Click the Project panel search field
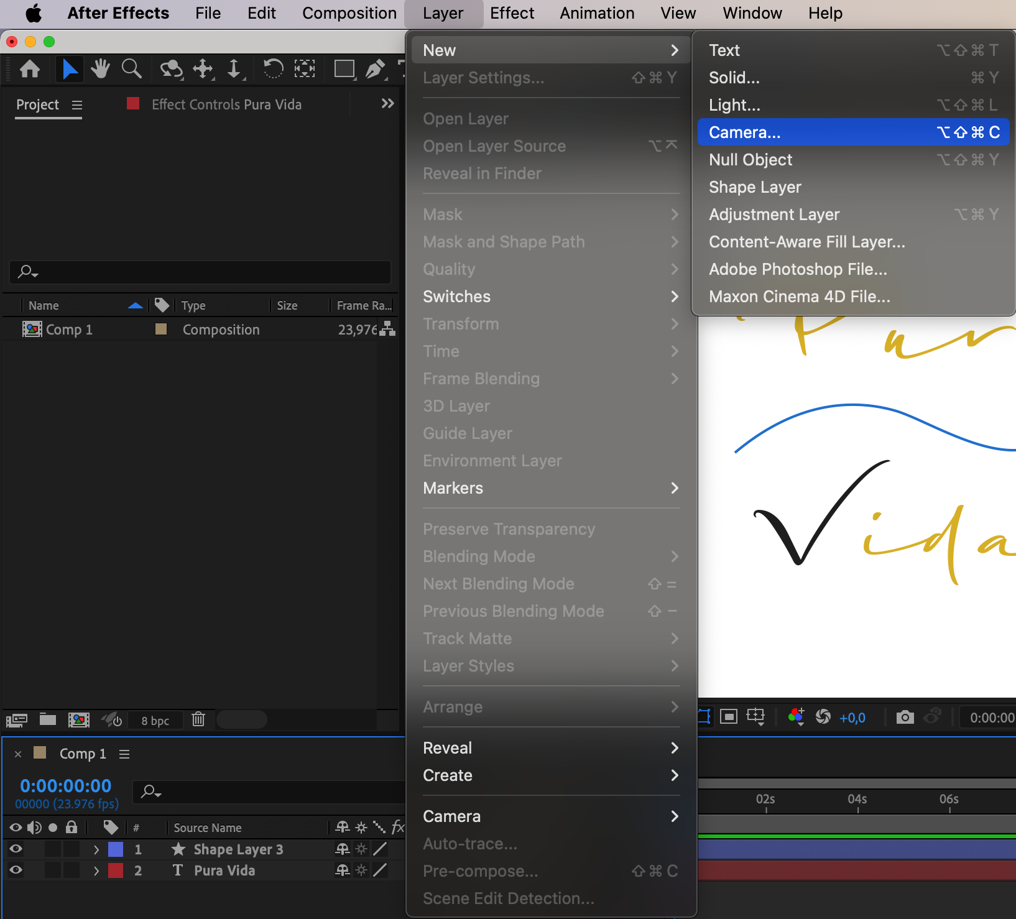The image size is (1016, 919). 200,272
